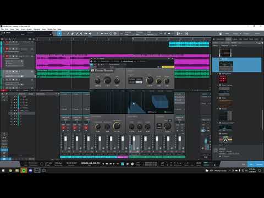Select the Mute tool in the toolbar
Image resolution: width=264 pixels, height=198 pixels.
point(81,34)
